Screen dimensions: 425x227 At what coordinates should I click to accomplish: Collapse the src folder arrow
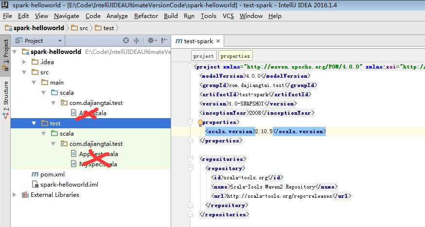[x=24, y=72]
